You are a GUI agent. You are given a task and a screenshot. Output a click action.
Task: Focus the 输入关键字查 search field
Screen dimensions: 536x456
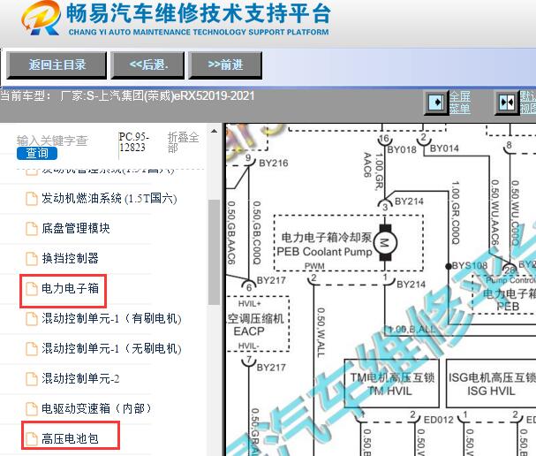coord(52,141)
